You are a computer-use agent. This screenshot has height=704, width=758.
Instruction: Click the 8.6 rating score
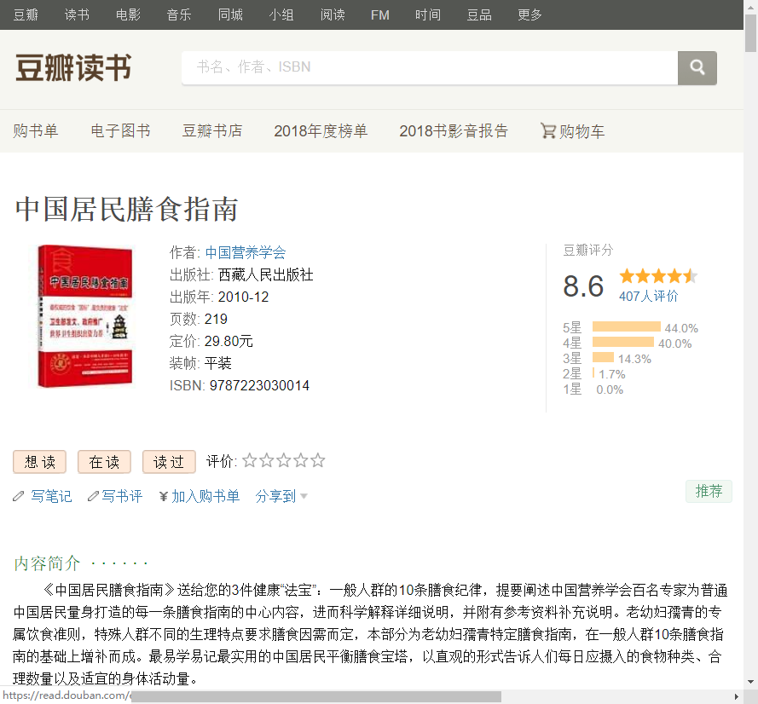(x=583, y=286)
